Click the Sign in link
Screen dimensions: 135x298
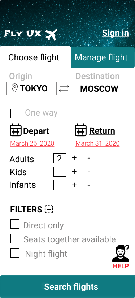point(116,33)
